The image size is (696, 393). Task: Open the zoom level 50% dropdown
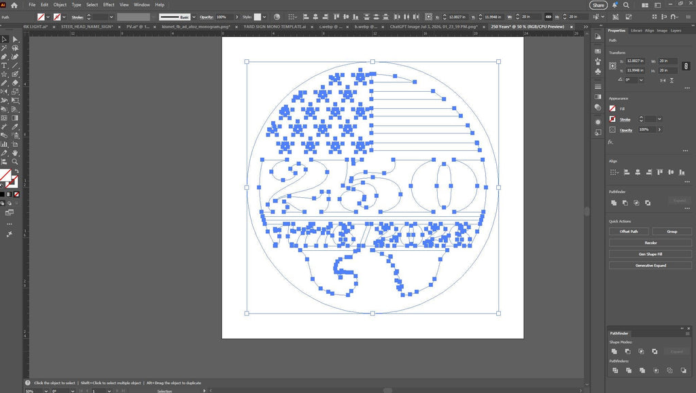(46, 391)
